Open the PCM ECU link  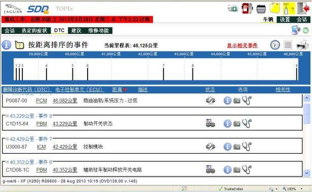[42, 101]
